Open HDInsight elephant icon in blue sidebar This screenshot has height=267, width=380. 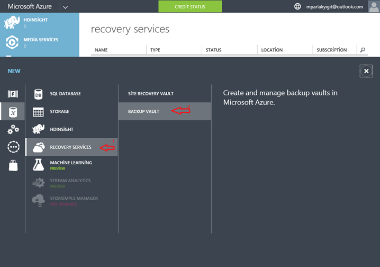[x=12, y=23]
